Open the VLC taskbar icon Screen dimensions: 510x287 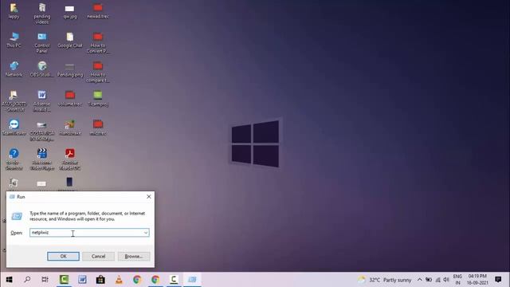pos(119,280)
